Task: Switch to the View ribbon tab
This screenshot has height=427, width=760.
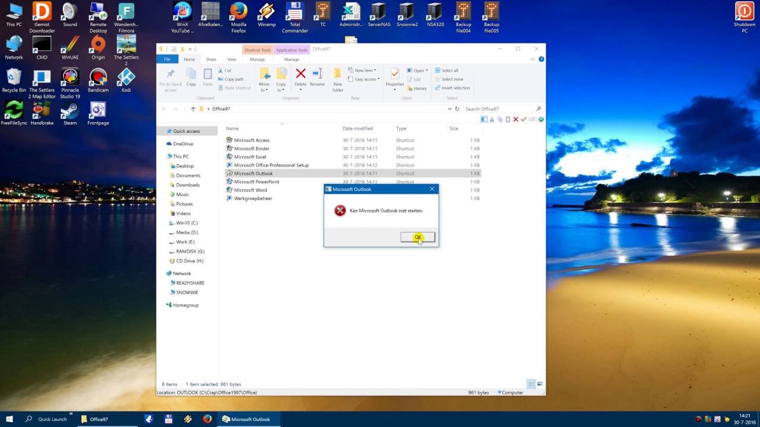Action: 232,59
